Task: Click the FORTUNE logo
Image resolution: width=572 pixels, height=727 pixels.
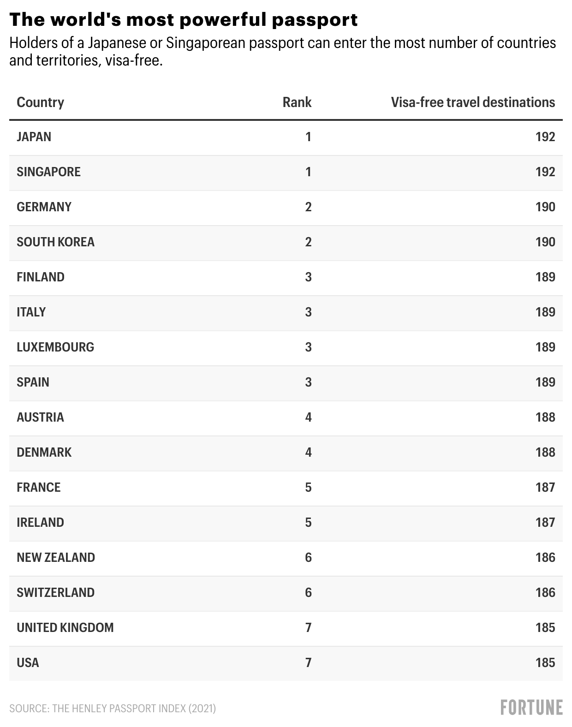Action: (531, 707)
